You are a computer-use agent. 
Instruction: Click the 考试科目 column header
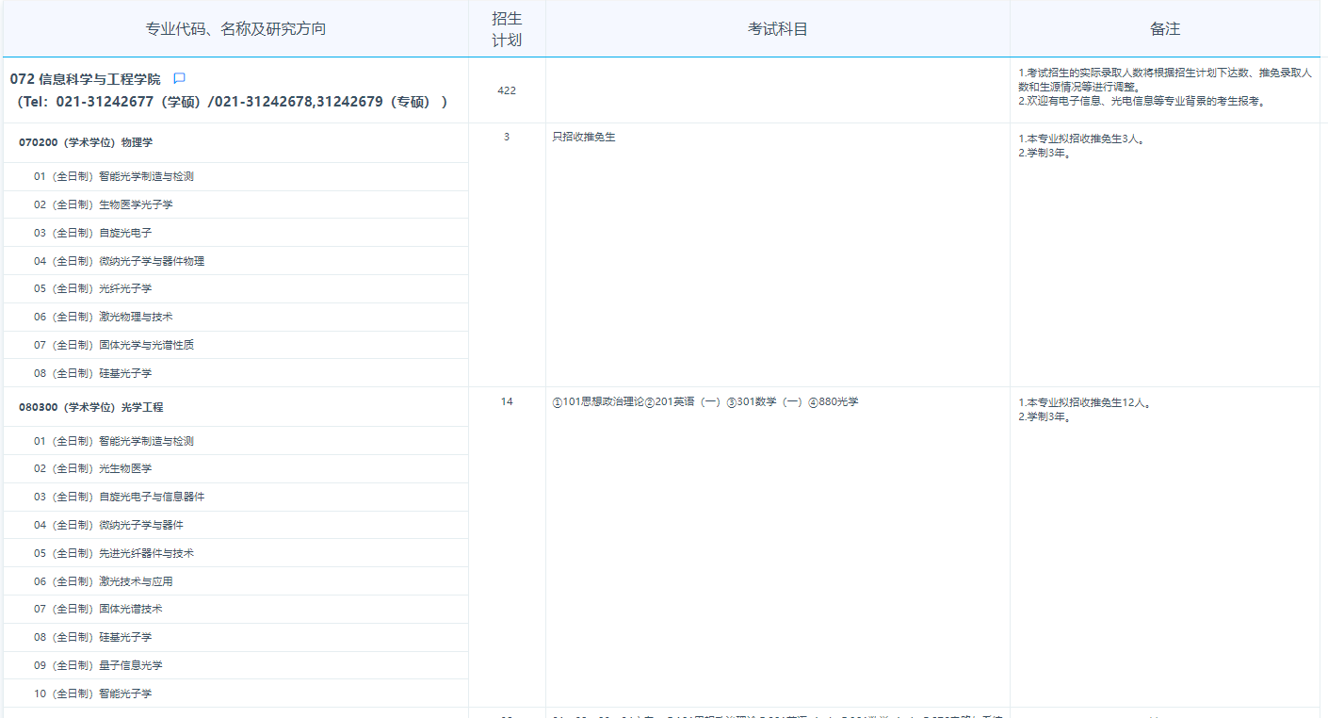coord(778,29)
